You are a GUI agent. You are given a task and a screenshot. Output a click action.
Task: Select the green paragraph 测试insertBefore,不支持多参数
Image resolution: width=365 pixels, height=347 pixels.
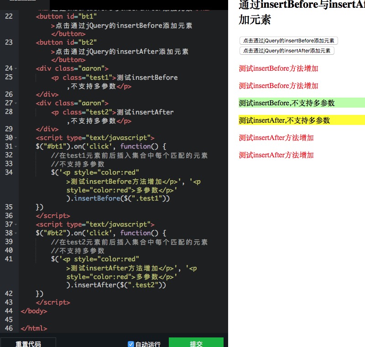[302, 103]
